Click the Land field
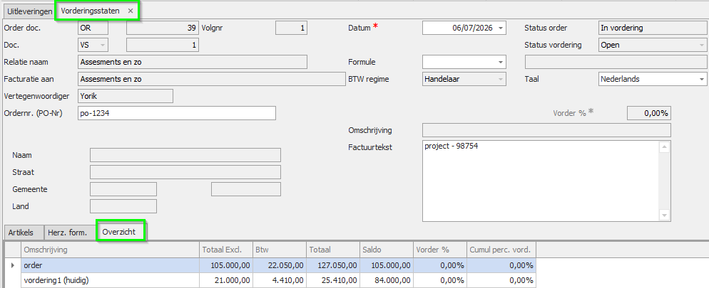 point(123,206)
